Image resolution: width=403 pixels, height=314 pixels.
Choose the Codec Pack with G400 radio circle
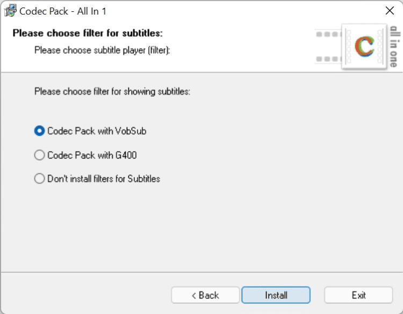tap(39, 155)
